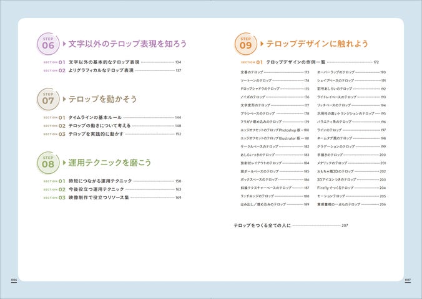Click entry 'エッジオフセットのテロップ Photoshop 版'
This screenshot has height=299, width=422.
(270, 130)
